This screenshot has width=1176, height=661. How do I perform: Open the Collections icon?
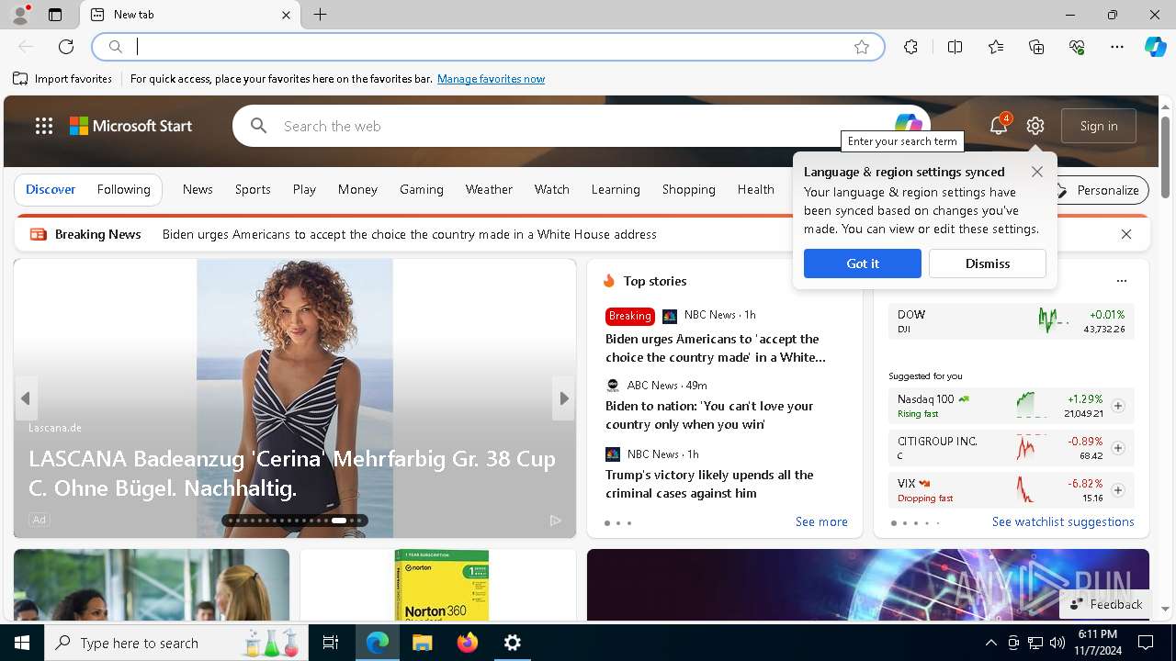pyautogui.click(x=1036, y=47)
